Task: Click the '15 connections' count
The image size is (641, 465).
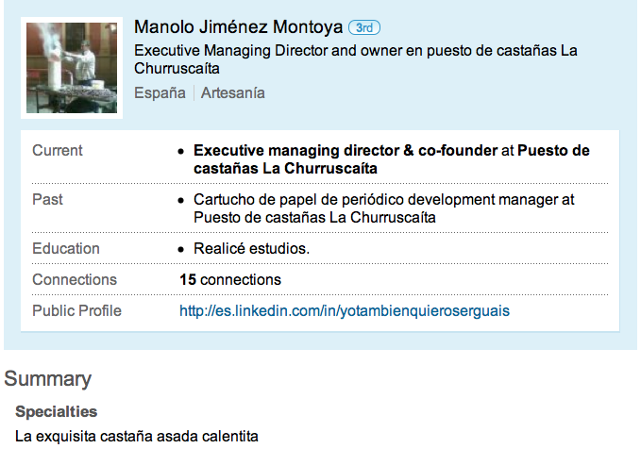Action: 230,280
